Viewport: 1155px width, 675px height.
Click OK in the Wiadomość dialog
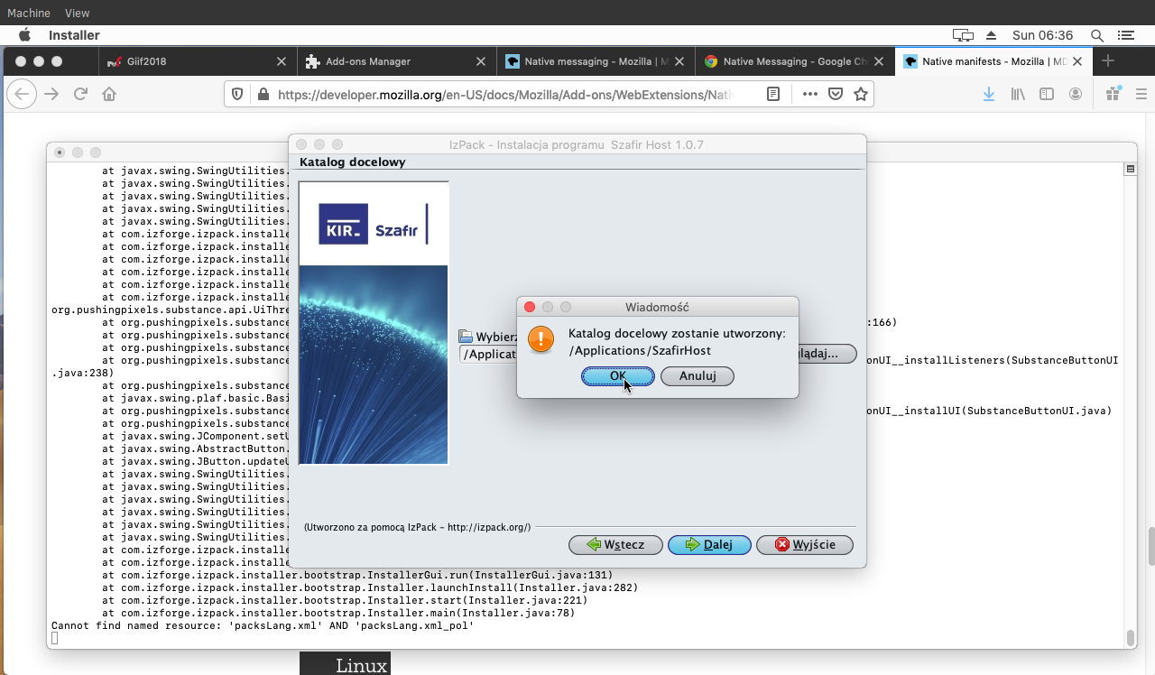tap(617, 376)
